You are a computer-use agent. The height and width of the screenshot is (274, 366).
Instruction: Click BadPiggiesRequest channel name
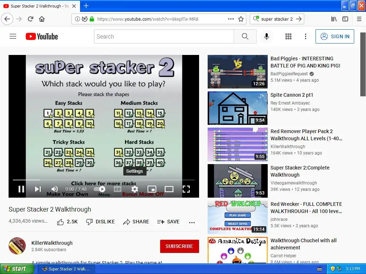[x=289, y=74]
